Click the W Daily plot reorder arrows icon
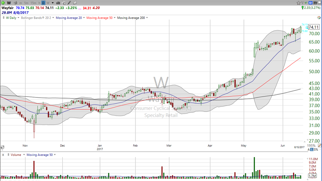The height and width of the screenshot is (181, 322). pyautogui.click(x=3, y=18)
